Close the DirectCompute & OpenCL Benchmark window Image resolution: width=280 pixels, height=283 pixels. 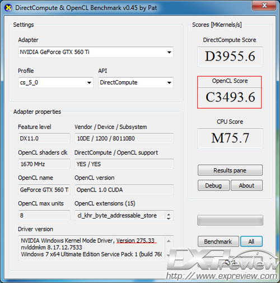[264, 5]
